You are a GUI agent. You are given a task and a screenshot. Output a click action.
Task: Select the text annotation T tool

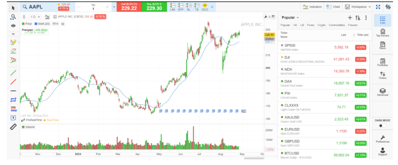point(13,118)
